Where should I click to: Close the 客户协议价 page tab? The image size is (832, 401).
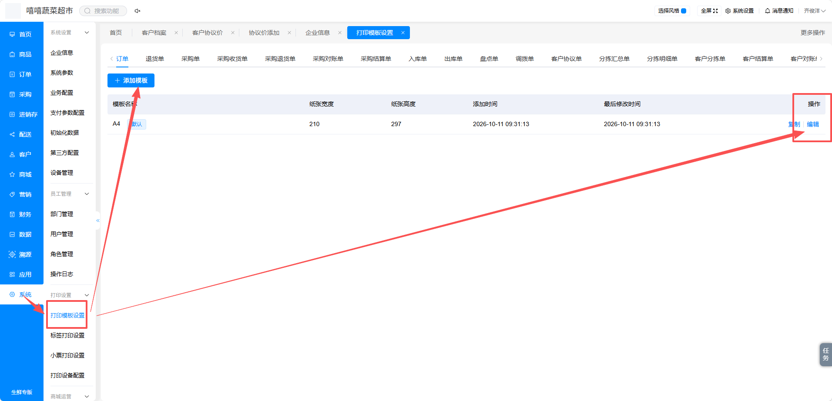pyautogui.click(x=233, y=33)
